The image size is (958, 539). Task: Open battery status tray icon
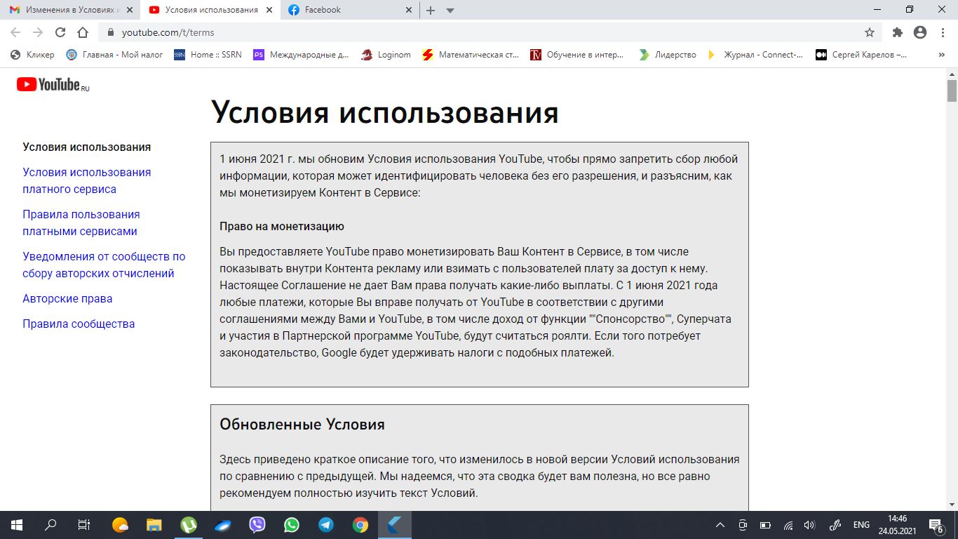point(766,525)
